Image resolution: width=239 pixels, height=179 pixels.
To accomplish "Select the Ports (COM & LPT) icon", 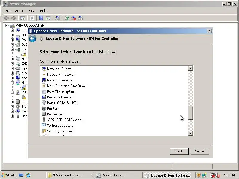I will point(44,103).
